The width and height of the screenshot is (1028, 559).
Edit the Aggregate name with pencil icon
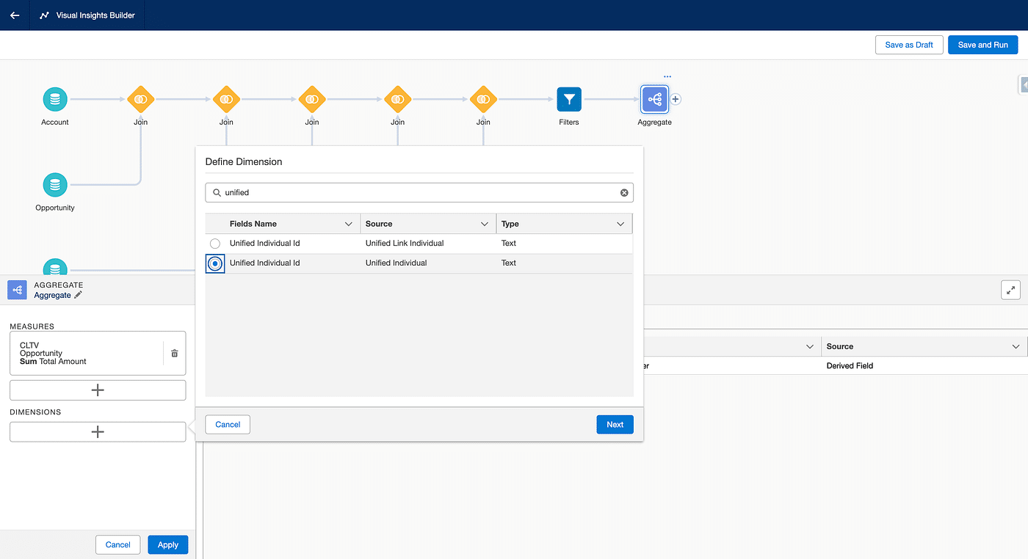click(x=79, y=295)
